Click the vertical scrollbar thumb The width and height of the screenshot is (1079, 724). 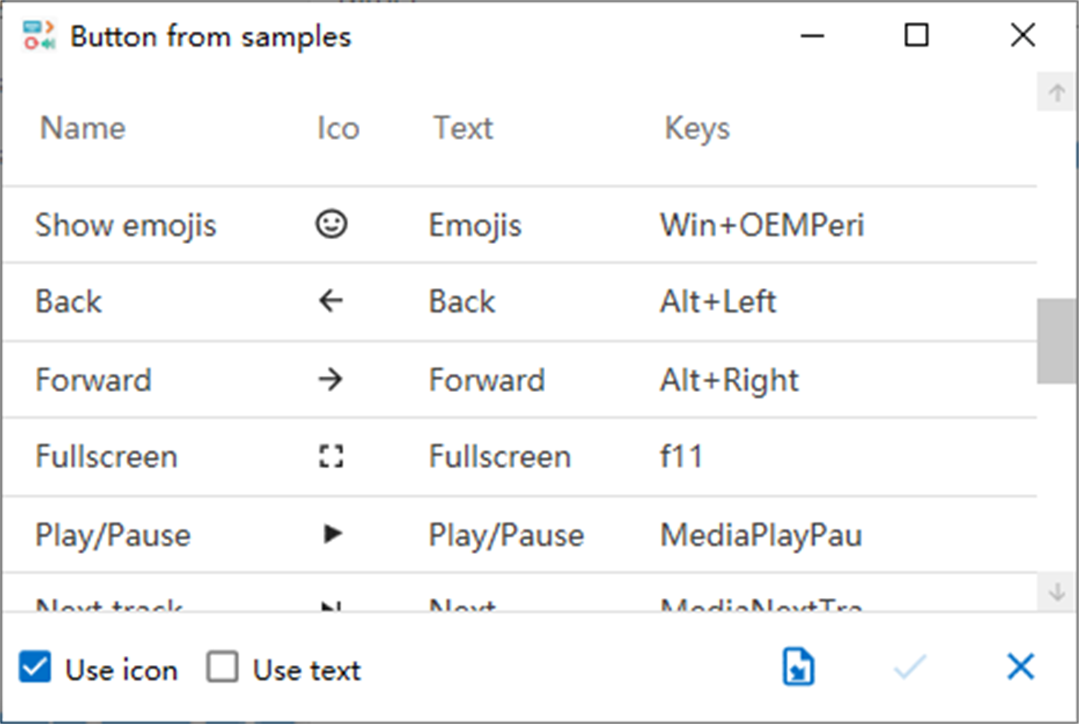coord(1056,340)
